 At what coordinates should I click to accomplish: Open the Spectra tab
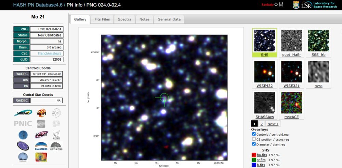coord(124,19)
